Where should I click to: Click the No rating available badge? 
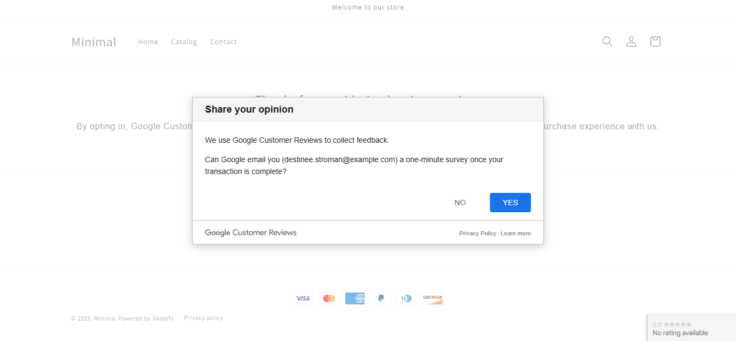click(x=692, y=328)
